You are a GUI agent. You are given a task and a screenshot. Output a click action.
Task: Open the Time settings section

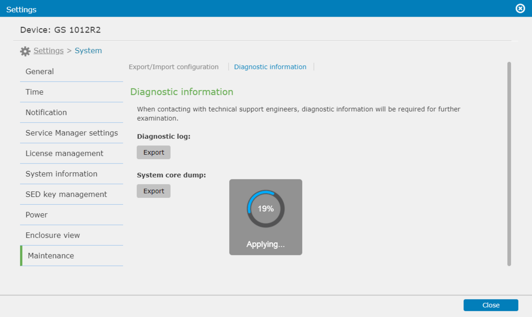point(34,92)
